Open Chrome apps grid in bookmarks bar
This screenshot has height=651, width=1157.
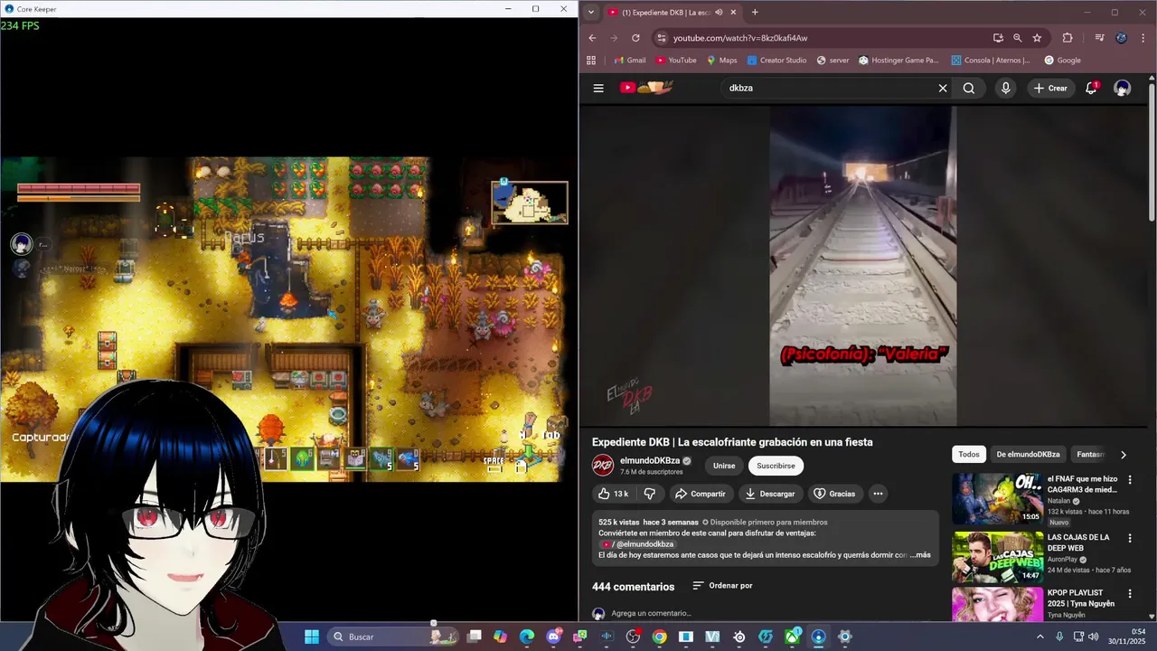(591, 61)
